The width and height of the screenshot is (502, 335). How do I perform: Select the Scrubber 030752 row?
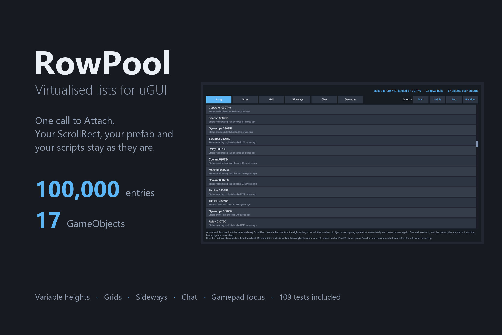(341, 140)
